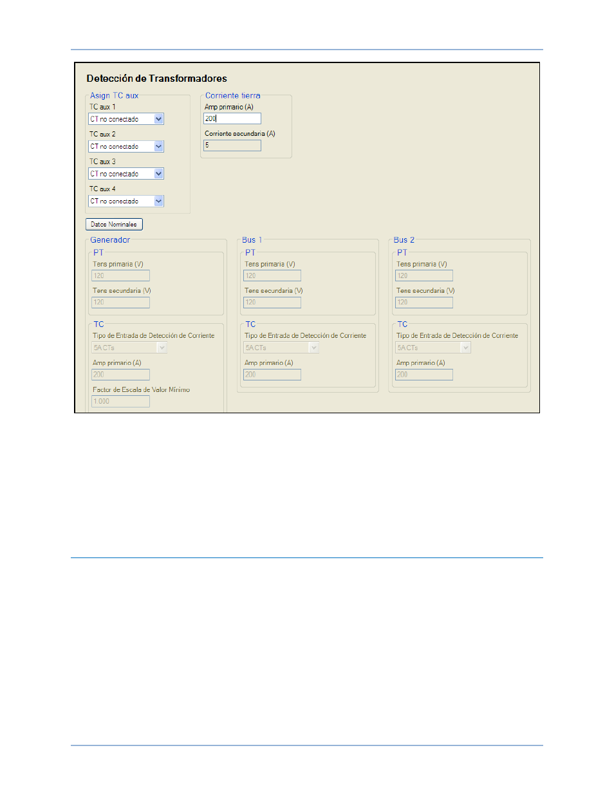Click Factor de Escala de Valor Mínimo field

point(120,401)
